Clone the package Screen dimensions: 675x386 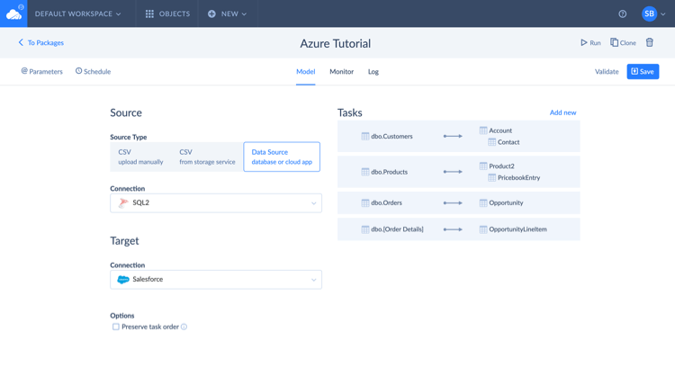pos(623,42)
